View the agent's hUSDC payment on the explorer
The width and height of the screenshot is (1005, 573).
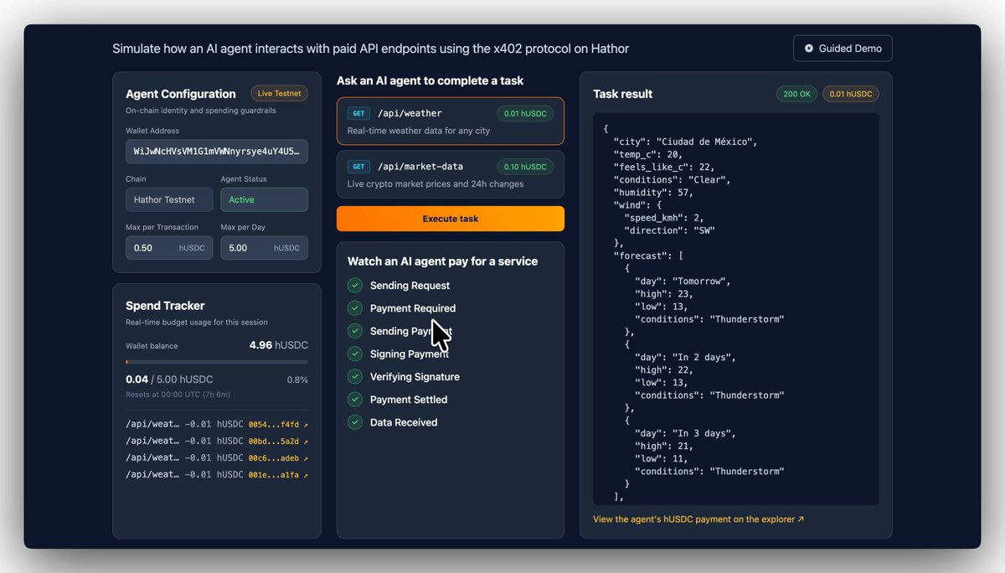coord(698,519)
